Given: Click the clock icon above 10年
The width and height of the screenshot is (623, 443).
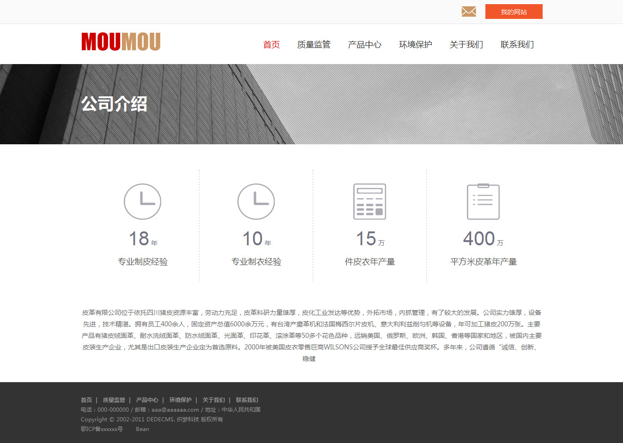Looking at the screenshot, I should pos(256,202).
